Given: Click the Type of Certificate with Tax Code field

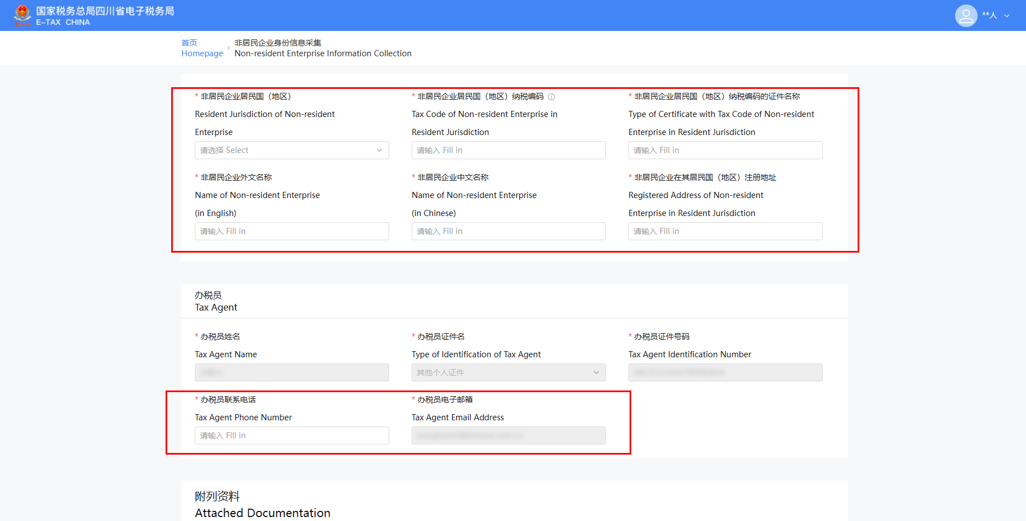Looking at the screenshot, I should tap(725, 150).
